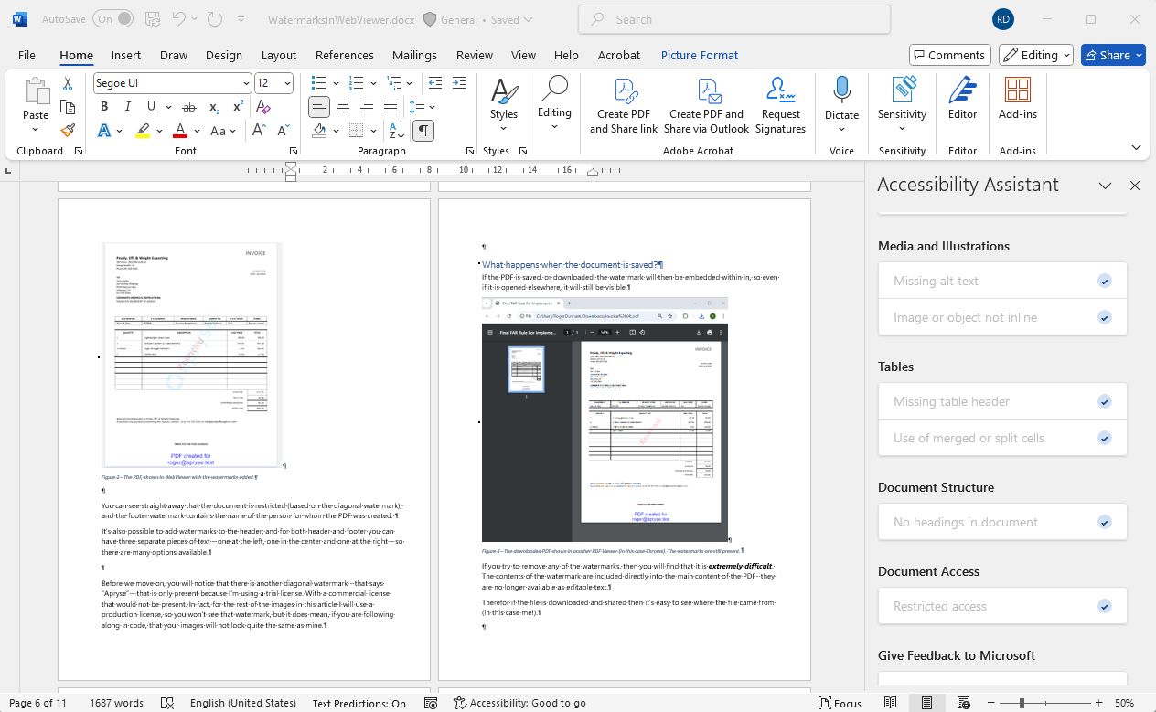
Task: Adjust the zoom slider in status bar
Action: pyautogui.click(x=1022, y=703)
